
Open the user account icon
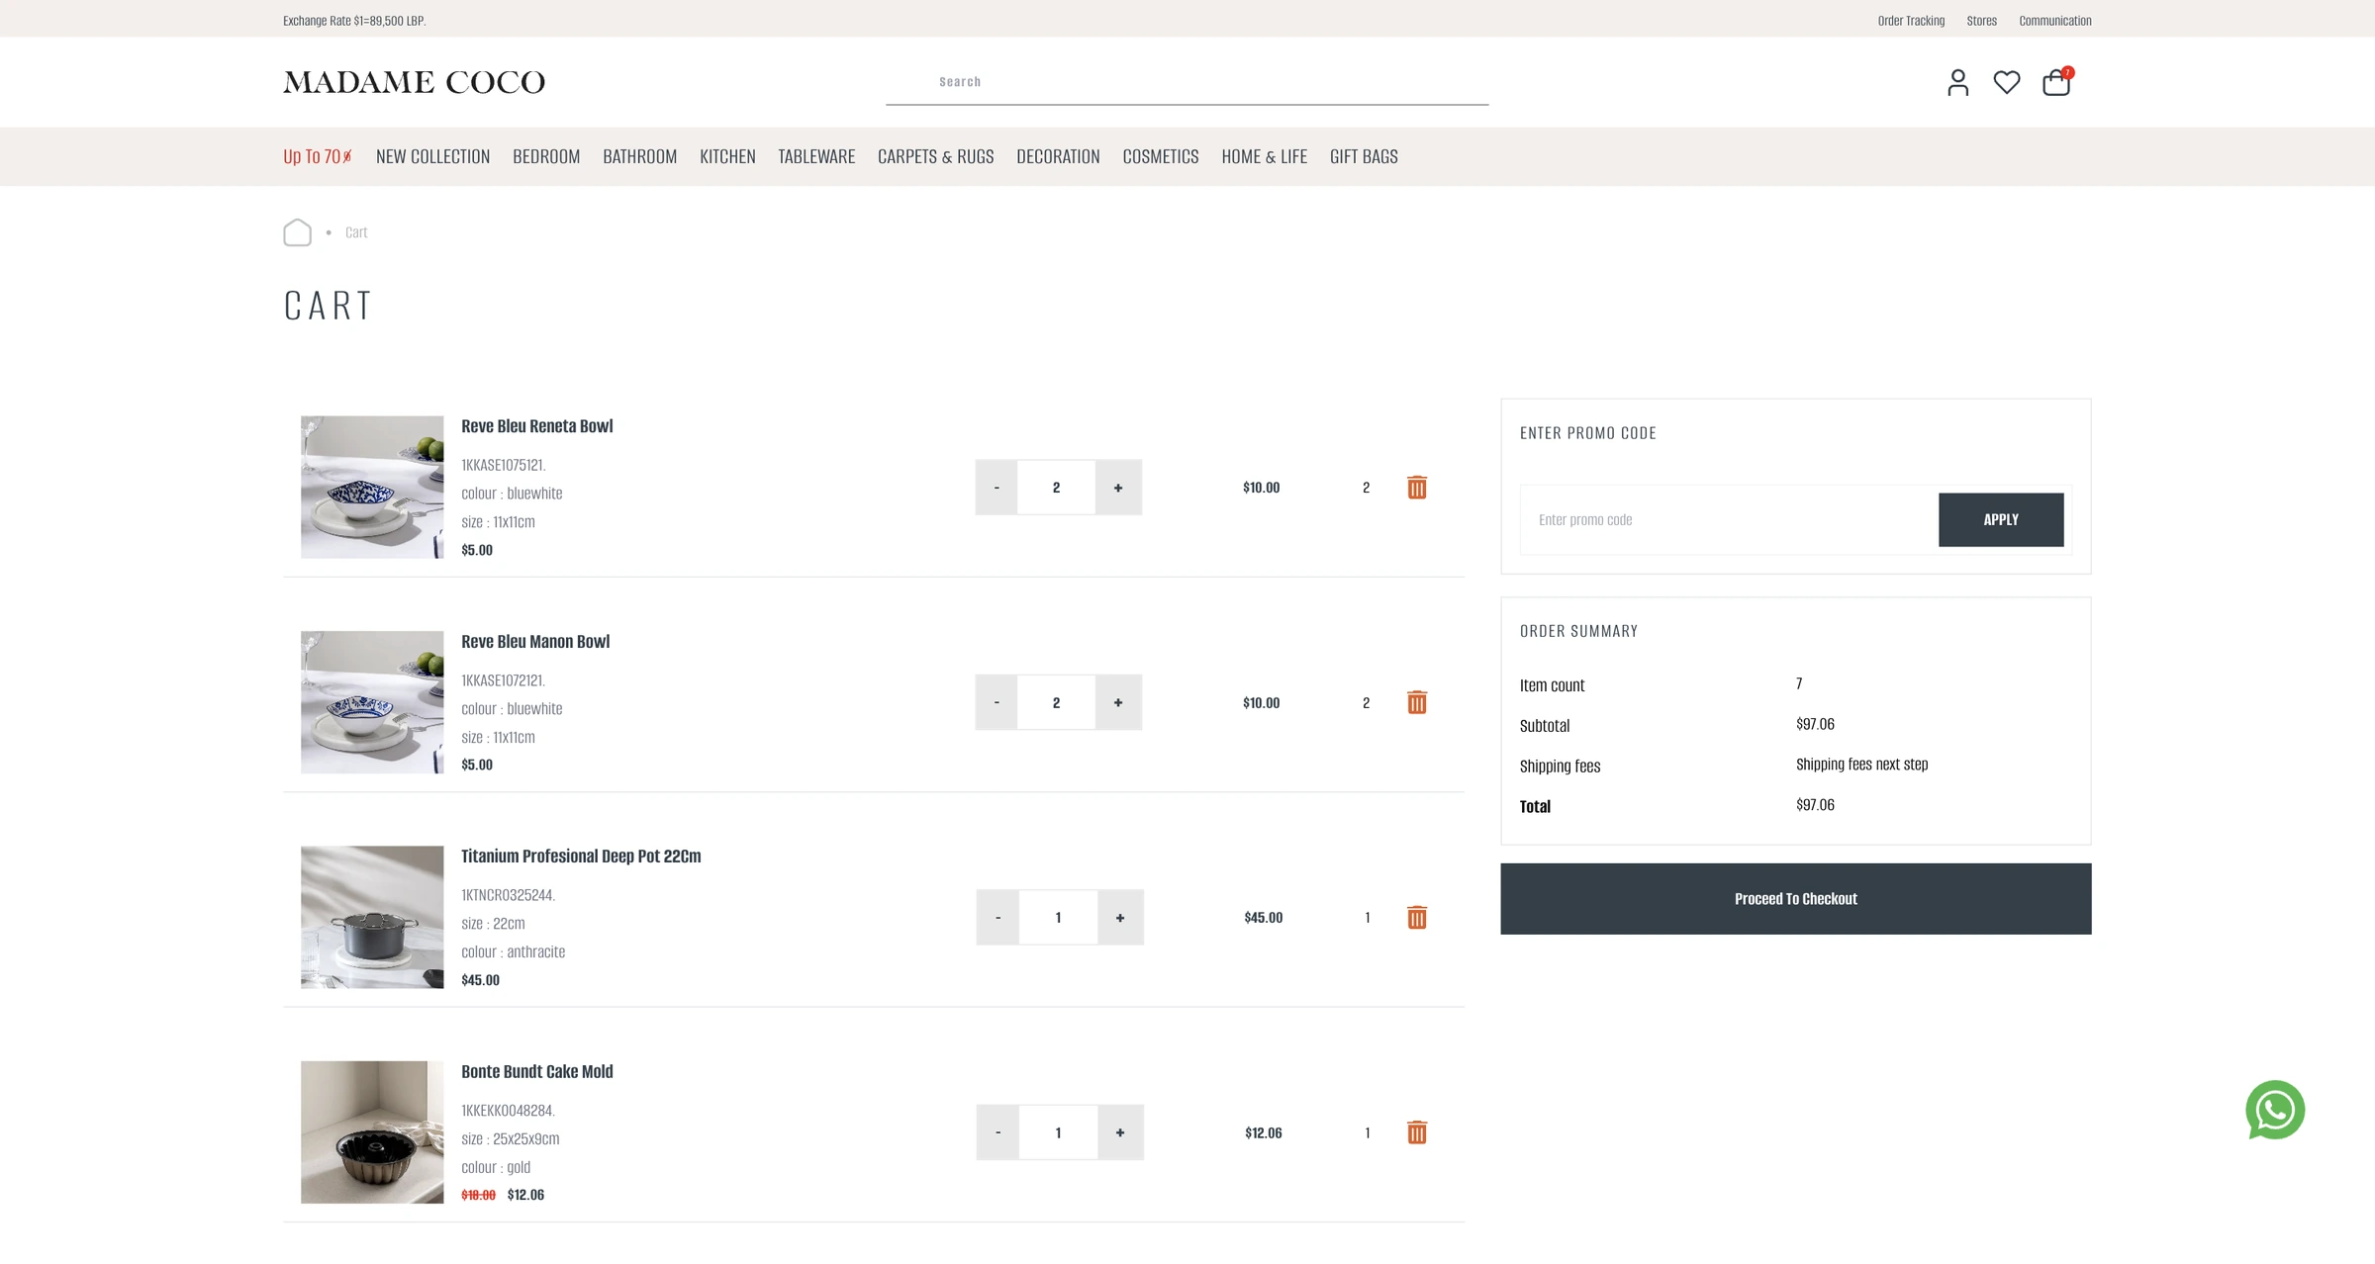pyautogui.click(x=1957, y=82)
